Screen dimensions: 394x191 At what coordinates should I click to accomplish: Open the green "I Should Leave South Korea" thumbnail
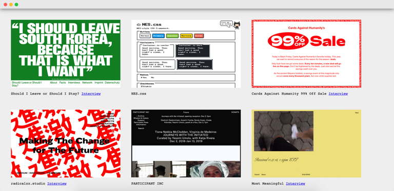(66, 54)
